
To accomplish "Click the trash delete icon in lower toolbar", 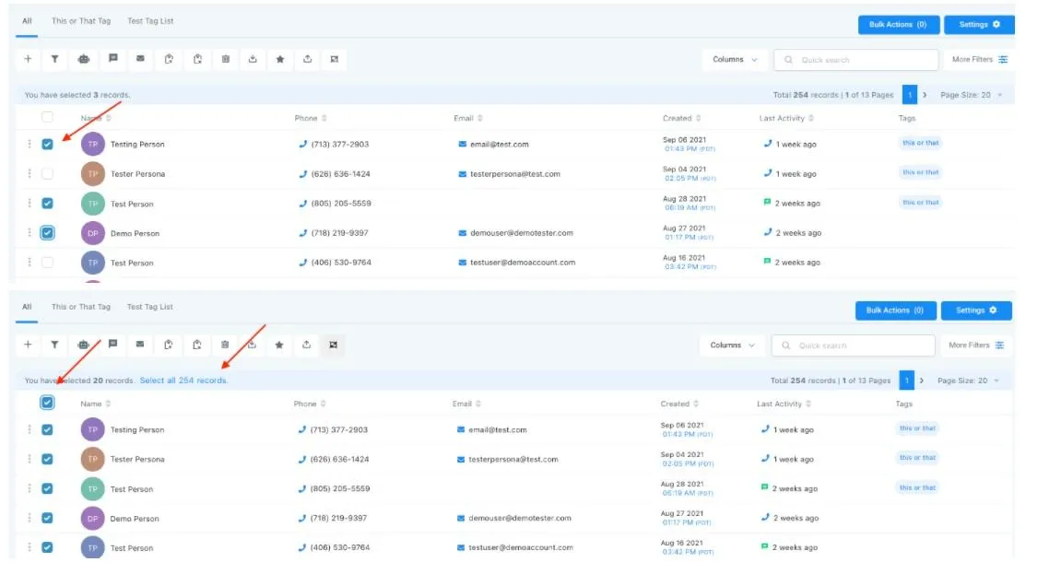I will 225,345.
